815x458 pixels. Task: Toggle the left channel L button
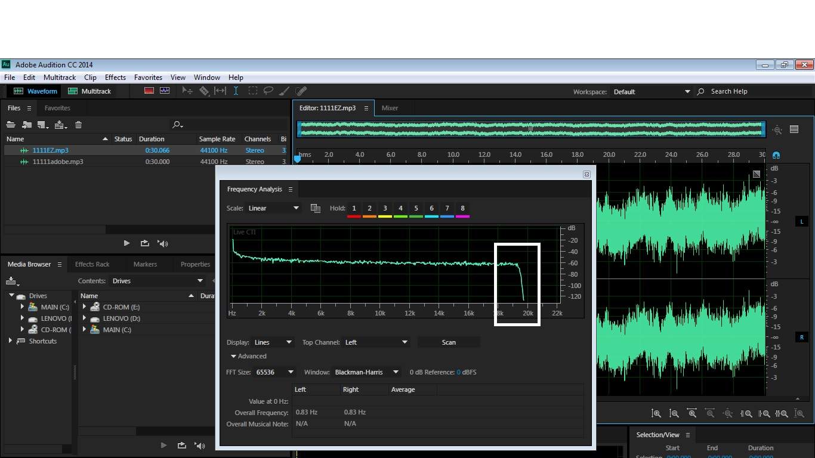[x=801, y=222]
